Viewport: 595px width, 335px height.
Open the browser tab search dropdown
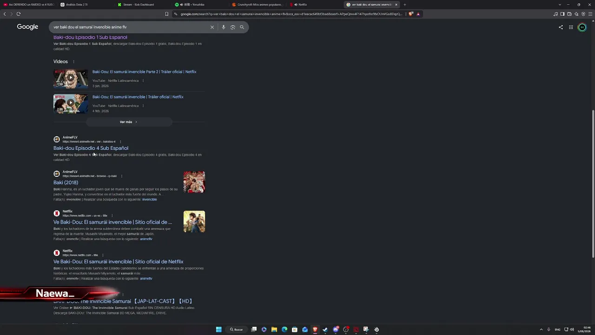point(560,5)
